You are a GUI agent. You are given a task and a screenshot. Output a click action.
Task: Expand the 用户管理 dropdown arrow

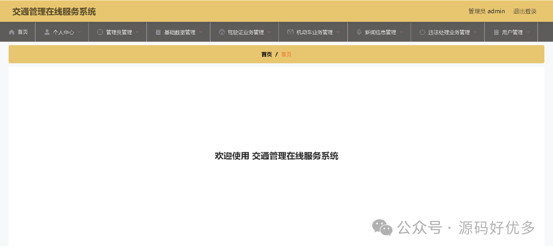click(x=528, y=32)
